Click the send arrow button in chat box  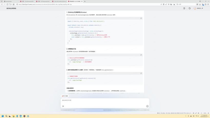click(x=147, y=106)
